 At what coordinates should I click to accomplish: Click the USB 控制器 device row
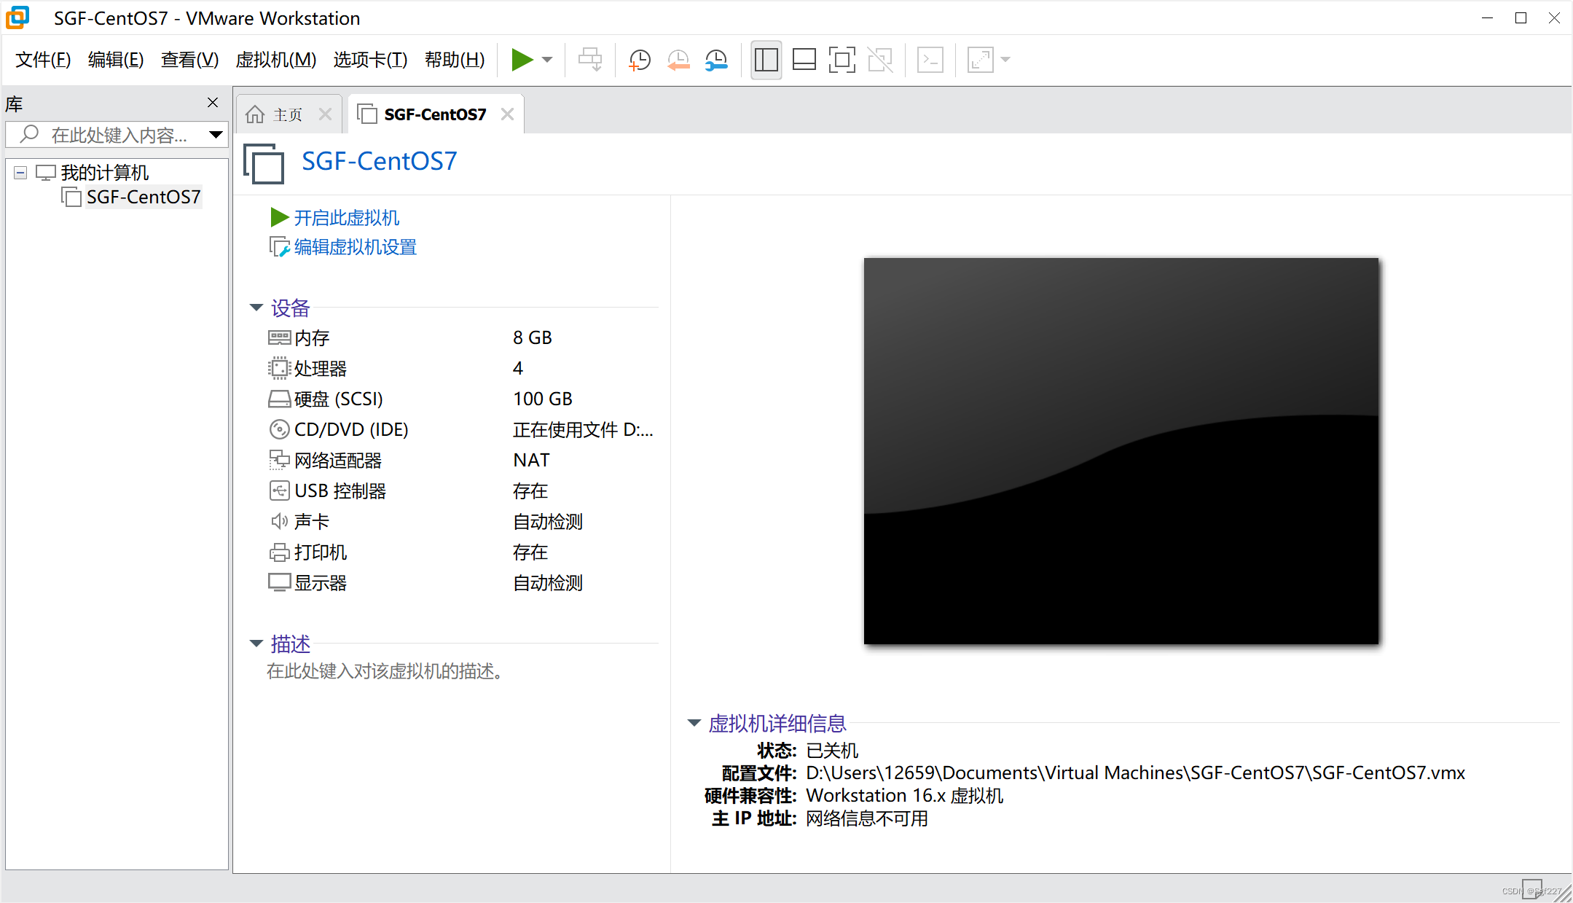(x=461, y=490)
